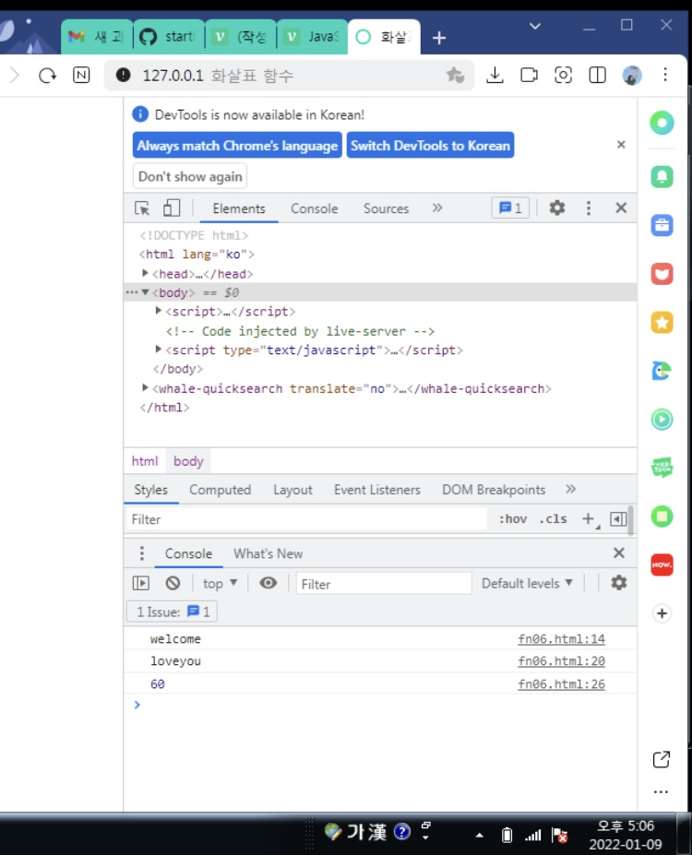Activate the inspect element picker
The height and width of the screenshot is (855, 692).
click(x=142, y=208)
